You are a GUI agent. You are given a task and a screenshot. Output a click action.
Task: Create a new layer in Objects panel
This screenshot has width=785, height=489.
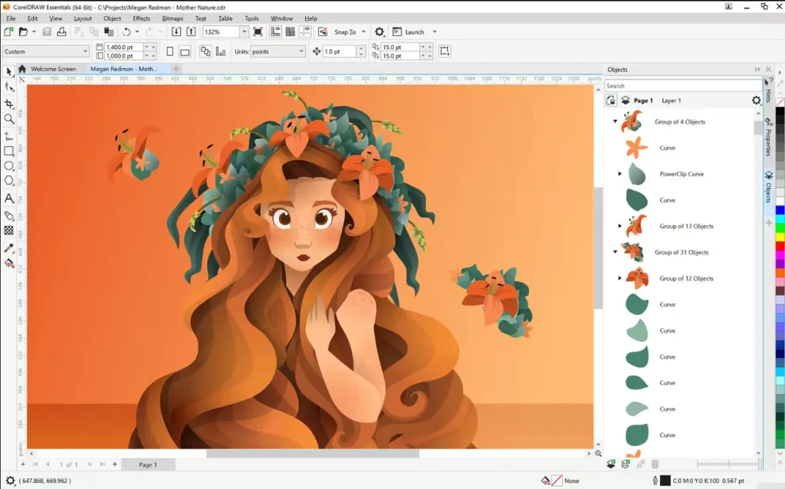(x=611, y=464)
